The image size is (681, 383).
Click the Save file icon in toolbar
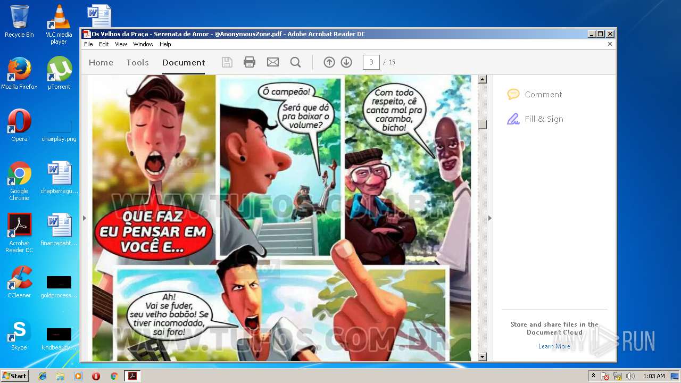(227, 62)
